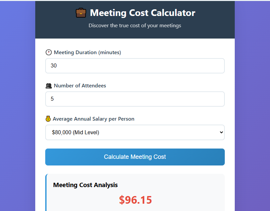Click the tagline about true meeting cost
Viewport: 270px width, 211px height.
pyautogui.click(x=135, y=25)
